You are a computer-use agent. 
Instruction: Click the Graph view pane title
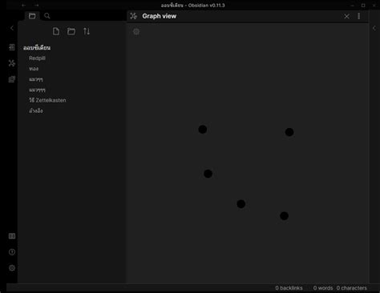[x=160, y=16]
